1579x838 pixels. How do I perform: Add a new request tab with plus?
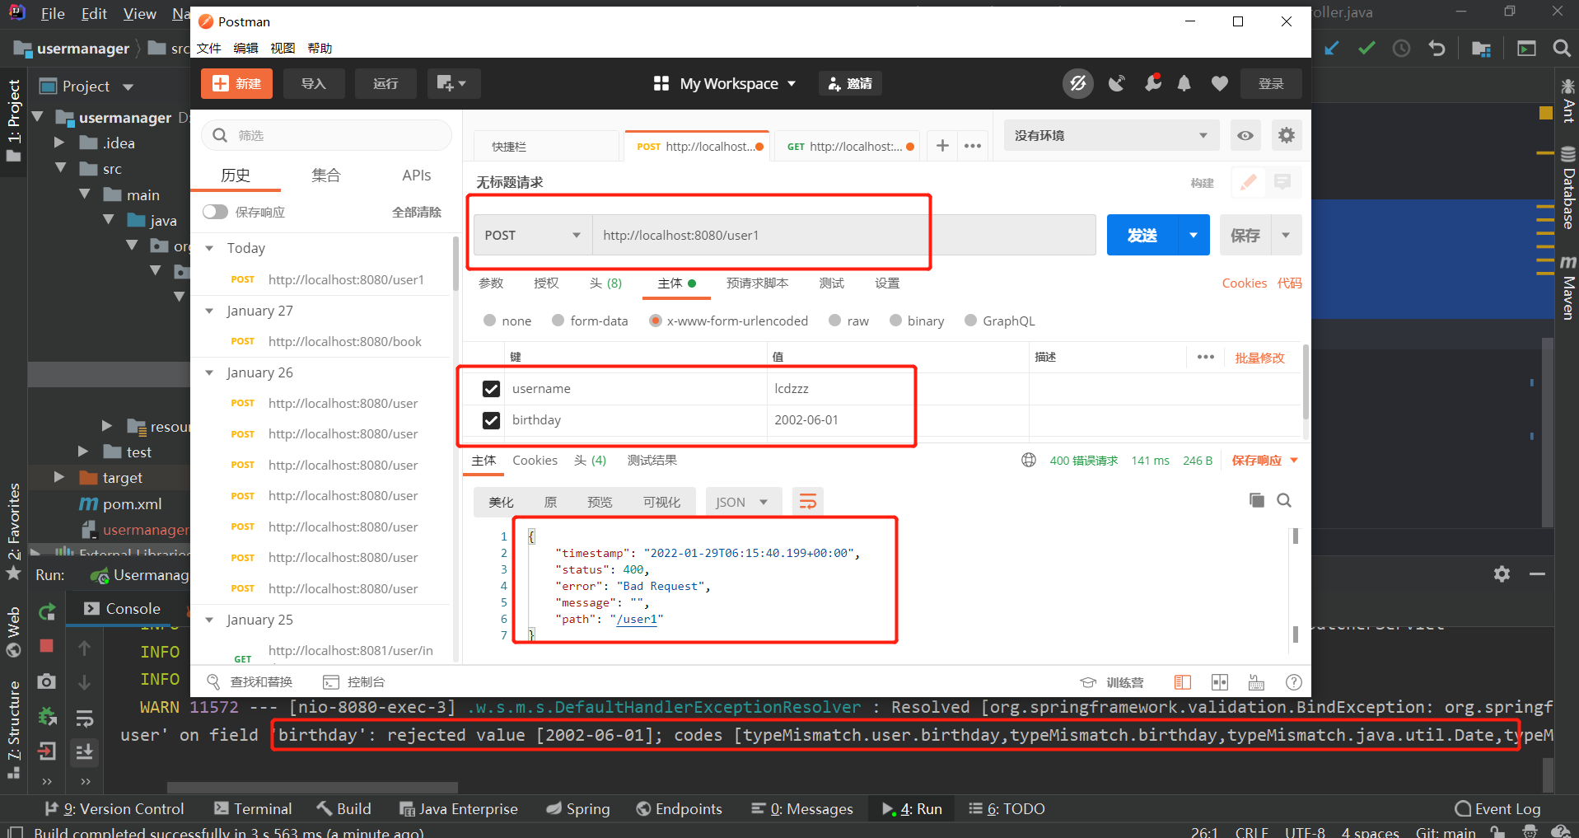(x=942, y=146)
